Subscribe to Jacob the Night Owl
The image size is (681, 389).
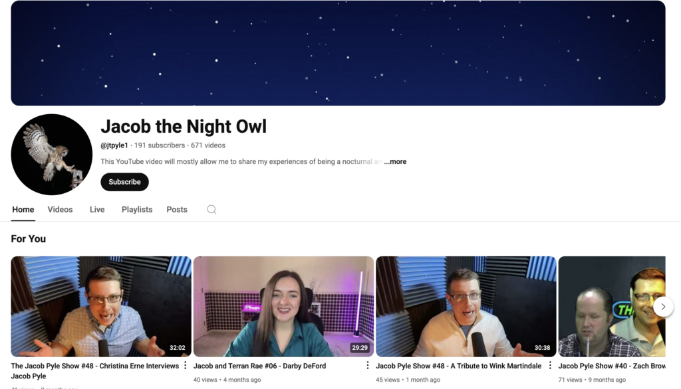124,182
